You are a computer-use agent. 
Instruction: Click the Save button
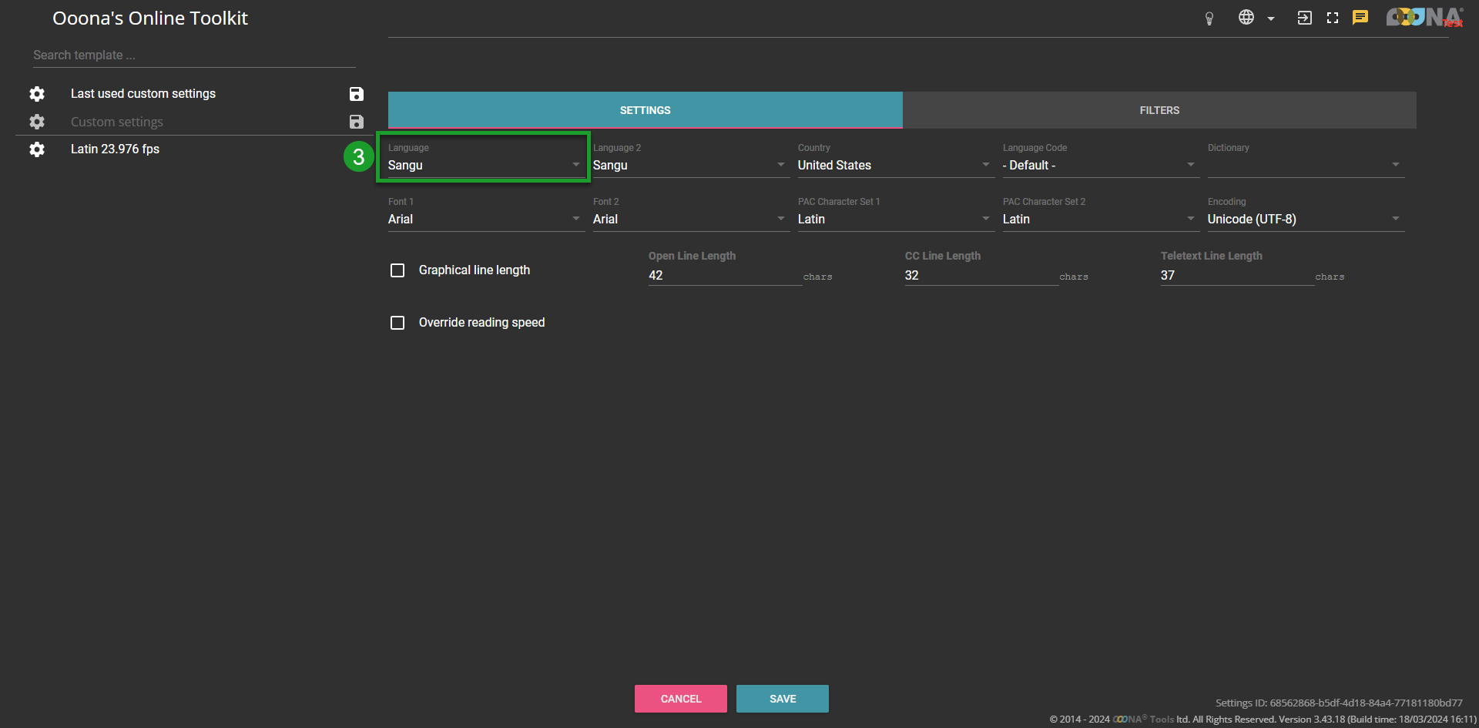(x=782, y=699)
